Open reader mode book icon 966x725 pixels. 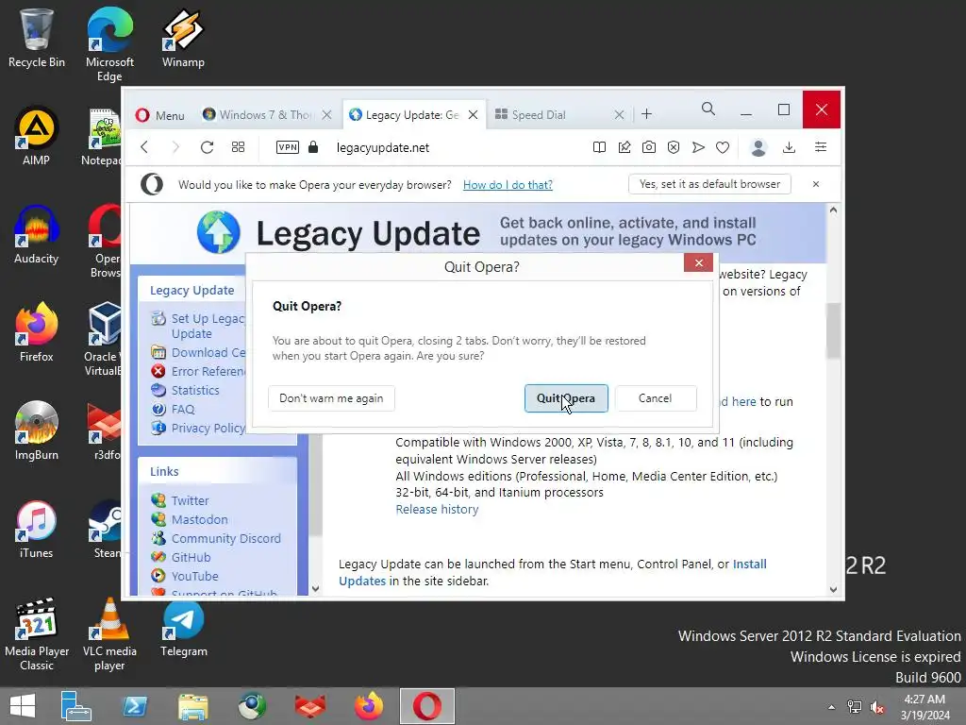click(x=599, y=146)
